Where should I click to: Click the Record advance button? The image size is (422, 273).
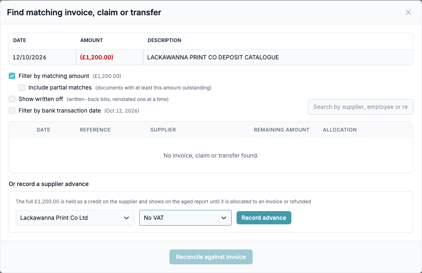264,218
